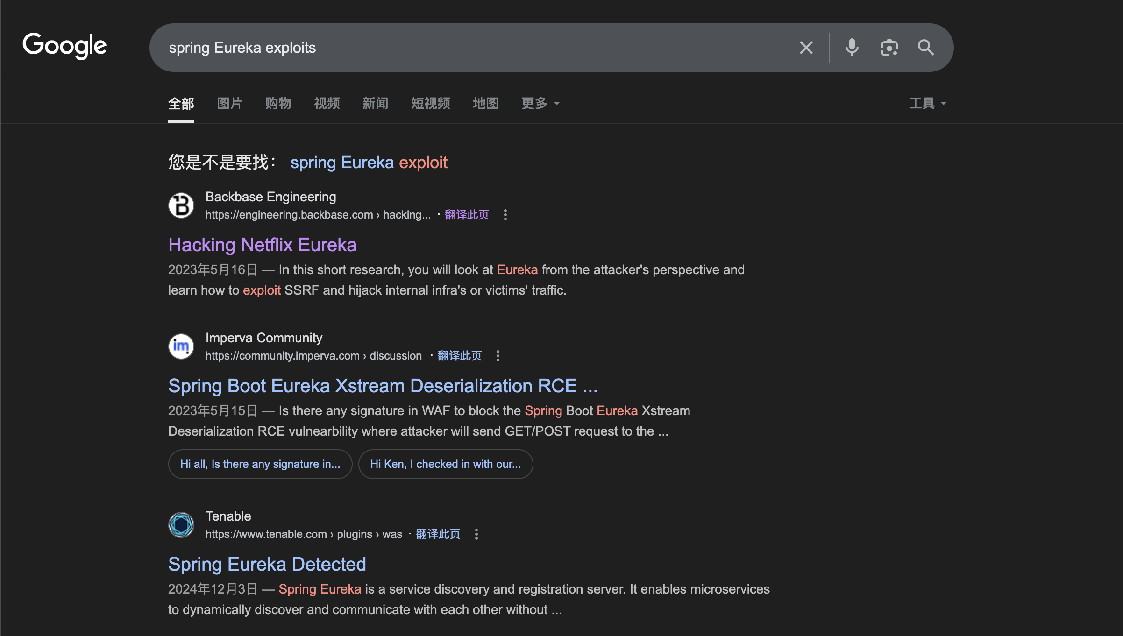Open Google Lens image search icon
Image resolution: width=1123 pixels, height=636 pixels.
click(889, 48)
